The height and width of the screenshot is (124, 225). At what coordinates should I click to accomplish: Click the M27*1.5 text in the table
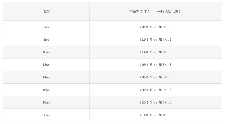[x=165, y=115]
